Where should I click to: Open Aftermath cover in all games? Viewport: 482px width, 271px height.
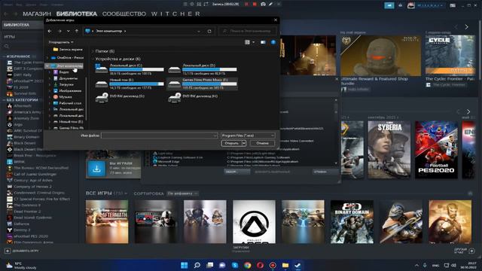(x=107, y=221)
